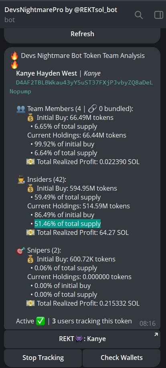
Task: Open the chat search magnifier icon
Action: 139,15
